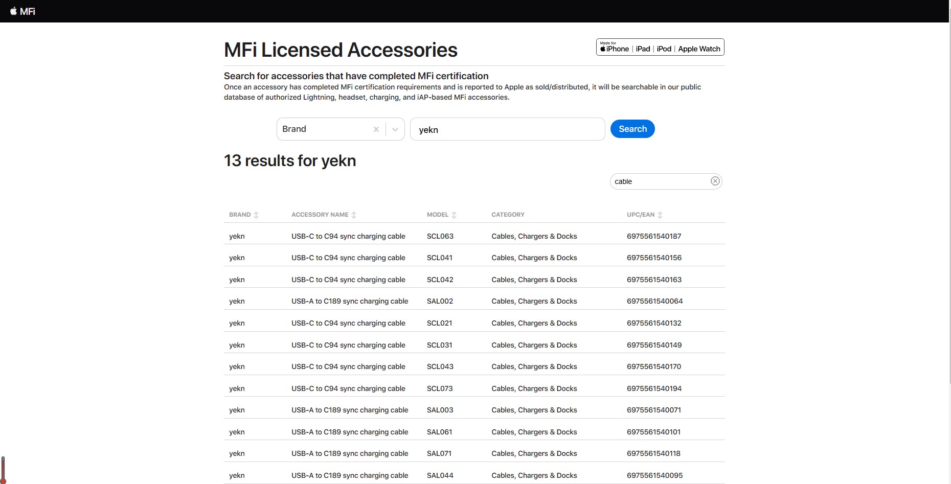Click the Apple MFi logo

[22, 11]
